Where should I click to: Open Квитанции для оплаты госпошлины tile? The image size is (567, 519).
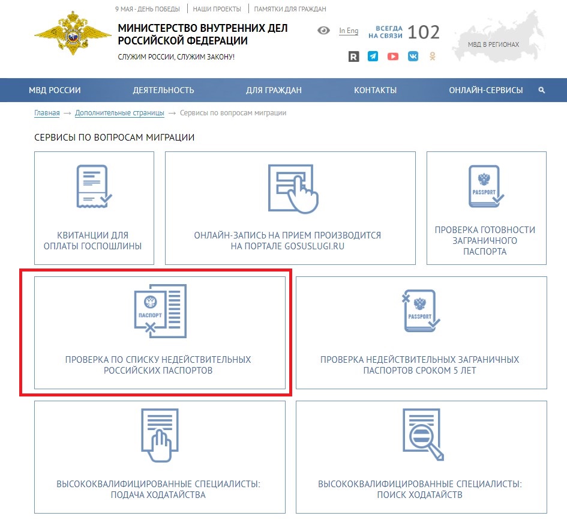coord(94,208)
